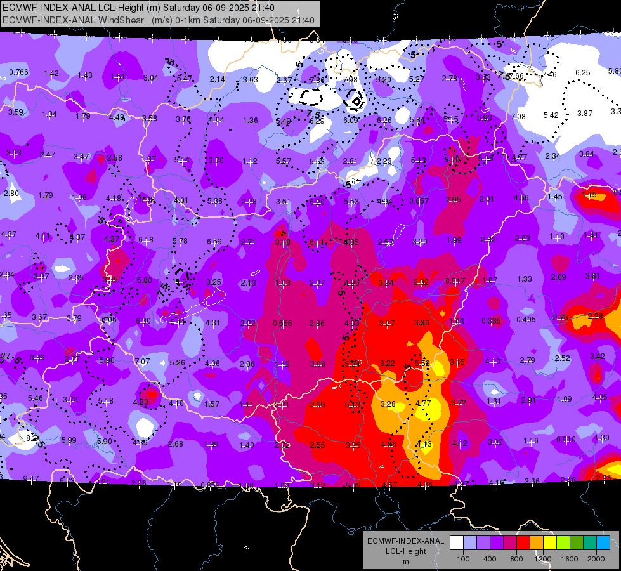Click the wind shear value '7.46'
Image resolution: width=621 pixels, height=571 pixels.
549,74
